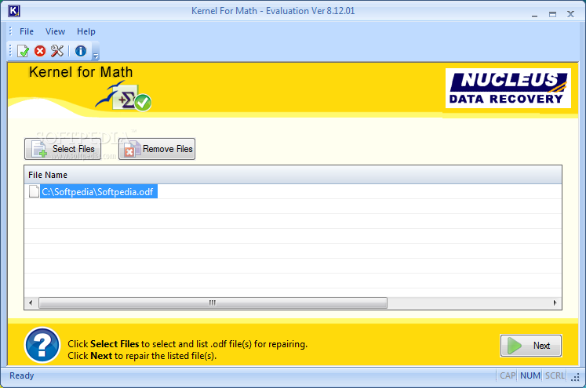Image resolution: width=586 pixels, height=388 pixels.
Task: Click the Next button
Action: pos(530,346)
